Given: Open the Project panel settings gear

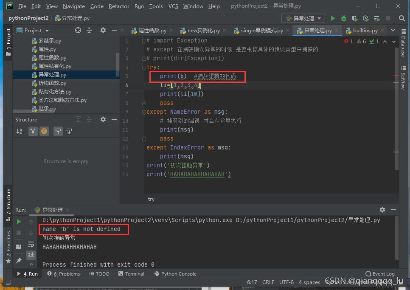Looking at the screenshot, I should [103, 30].
